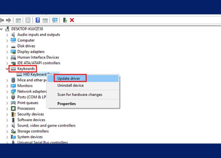Click the Print queues printer icon

[x=13, y=103]
